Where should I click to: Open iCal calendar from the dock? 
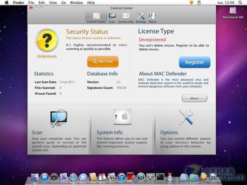(102, 177)
